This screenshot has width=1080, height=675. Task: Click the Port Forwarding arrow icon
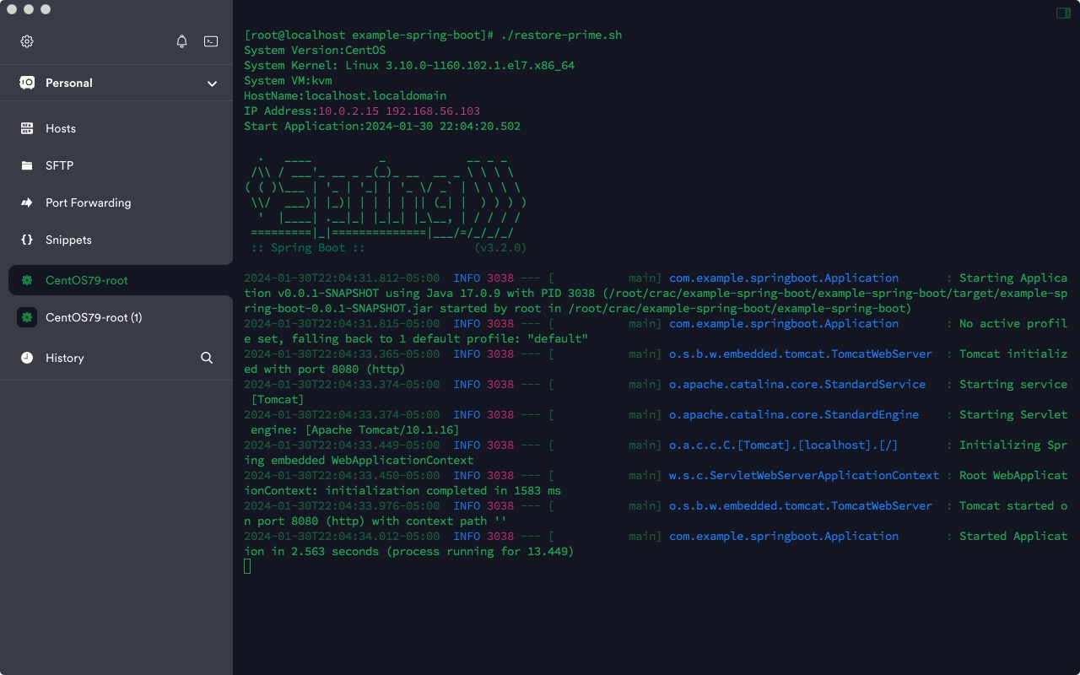[x=27, y=202]
